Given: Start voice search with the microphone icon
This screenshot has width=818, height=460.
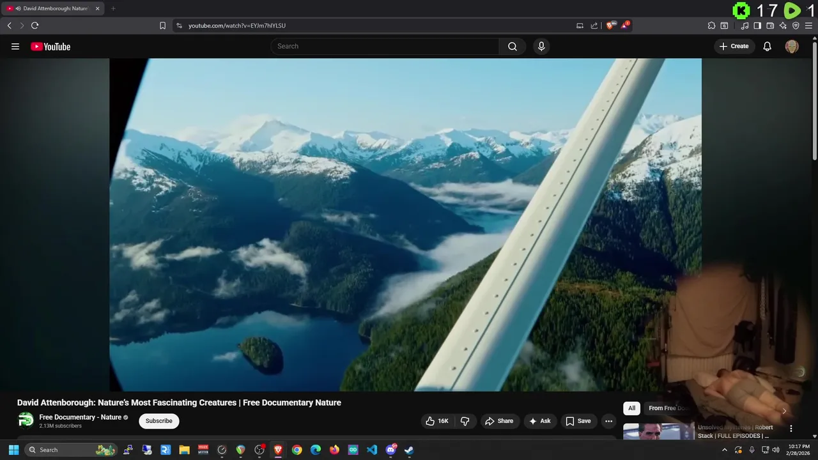Looking at the screenshot, I should pos(541,46).
